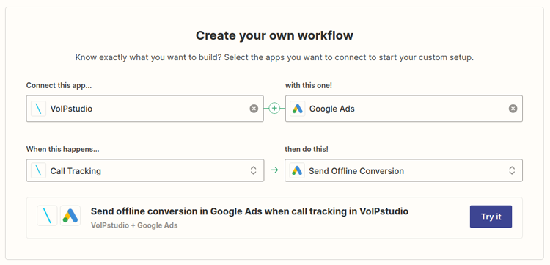Clear the Google Ads app selection

click(513, 109)
